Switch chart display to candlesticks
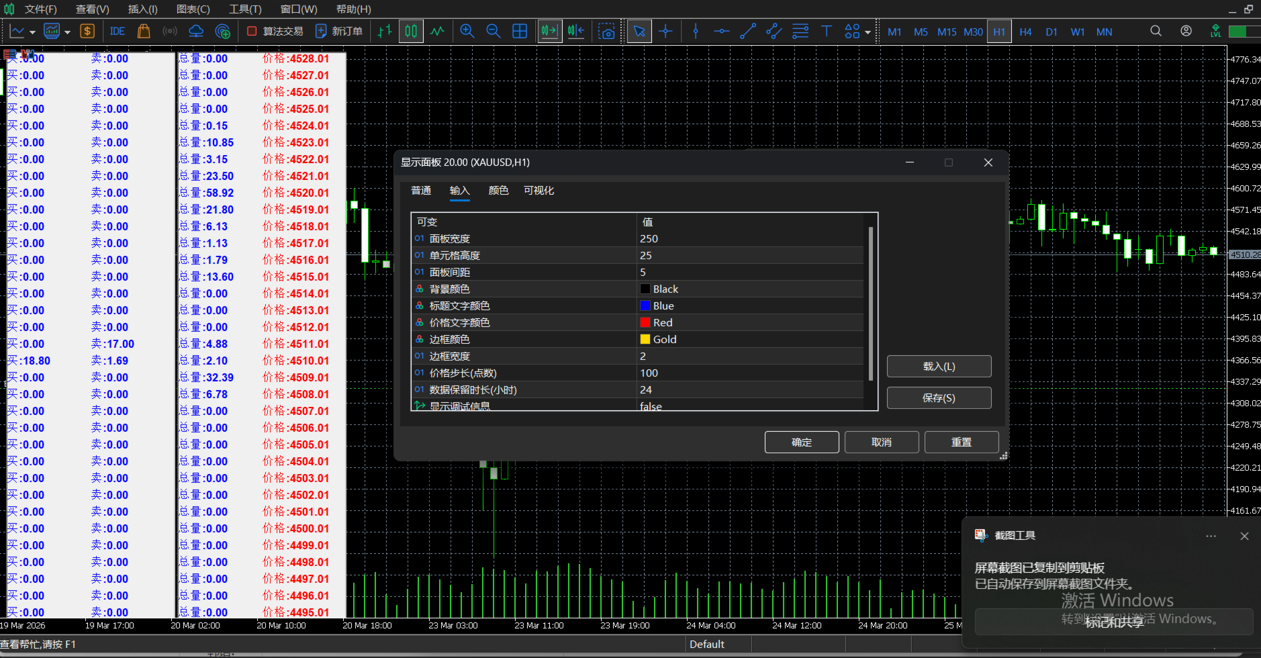Viewport: 1261px width, 658px height. 411,32
